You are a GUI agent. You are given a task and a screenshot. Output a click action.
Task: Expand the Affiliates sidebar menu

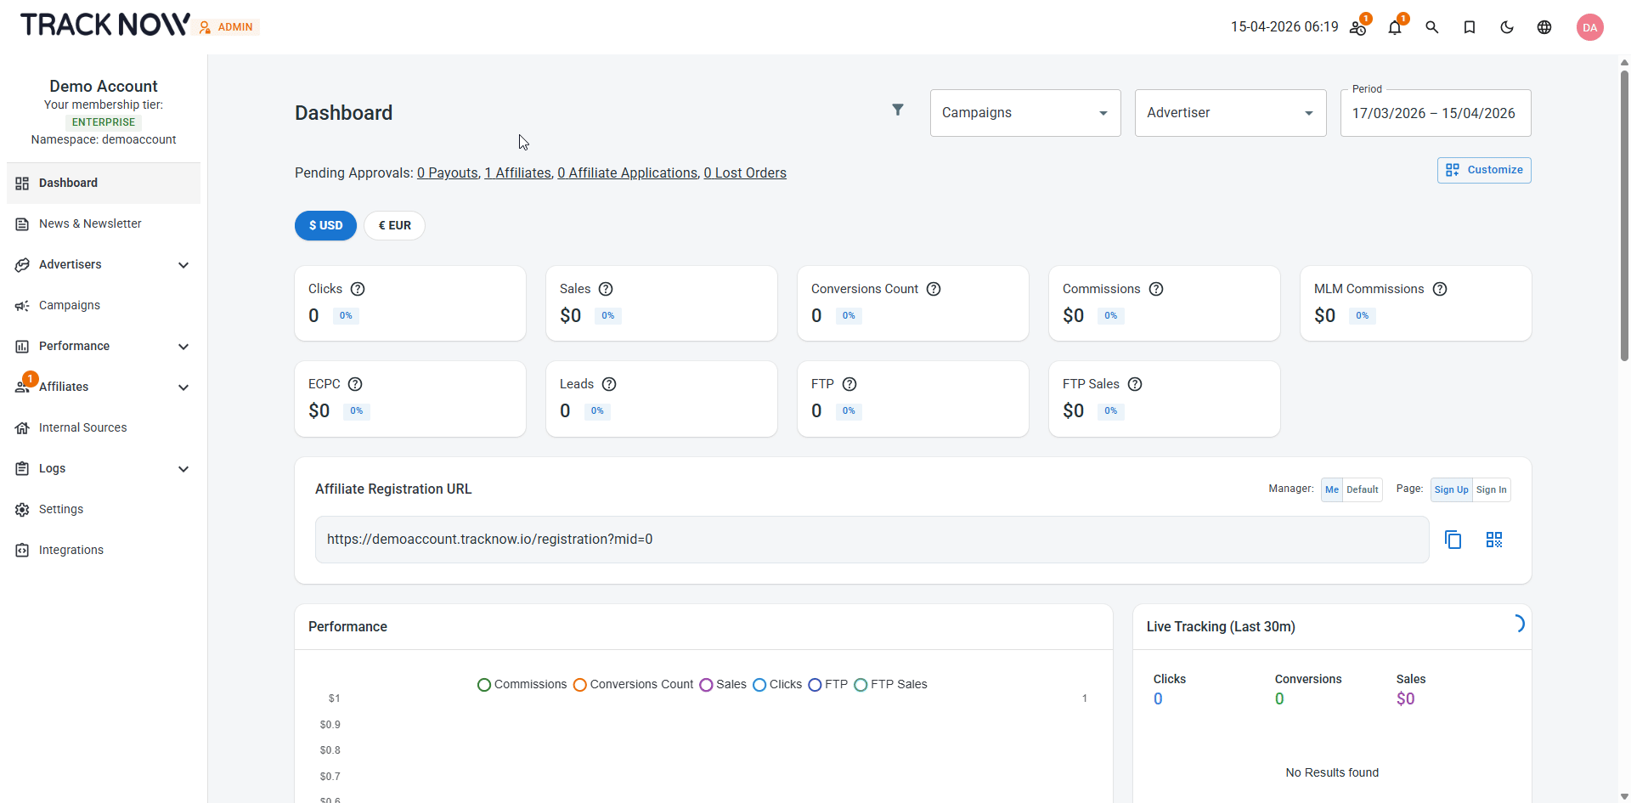[104, 387]
